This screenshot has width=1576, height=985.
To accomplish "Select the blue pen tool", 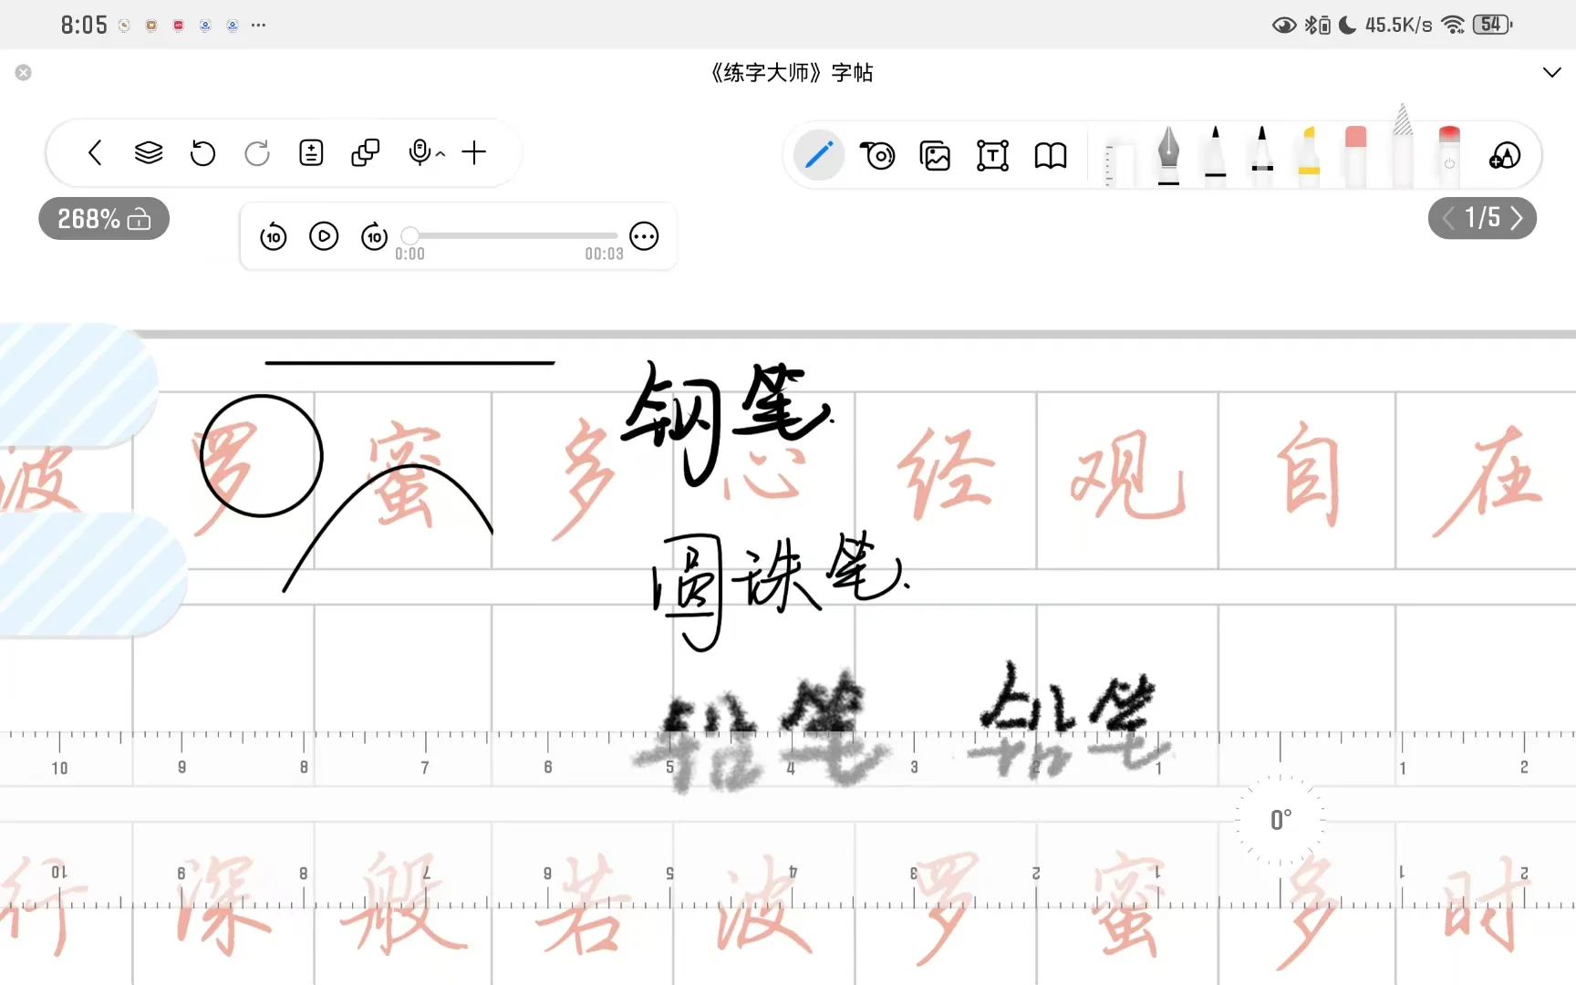I will click(819, 155).
